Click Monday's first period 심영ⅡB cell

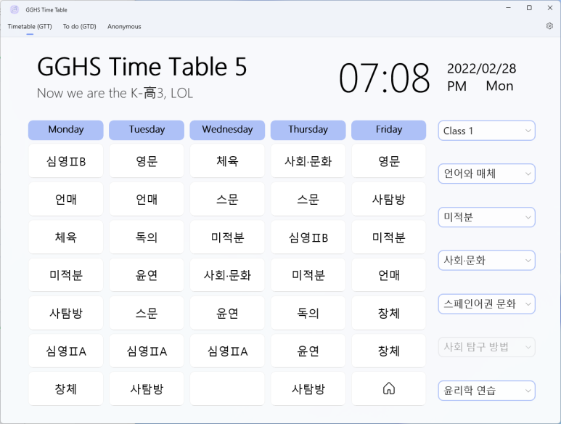pos(66,161)
